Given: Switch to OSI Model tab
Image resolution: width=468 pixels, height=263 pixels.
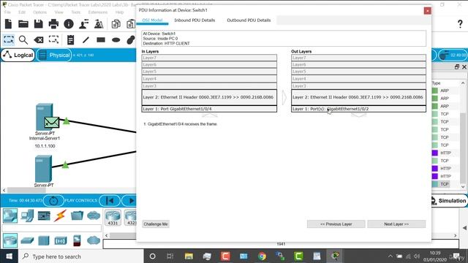Looking at the screenshot, I should 152,20.
